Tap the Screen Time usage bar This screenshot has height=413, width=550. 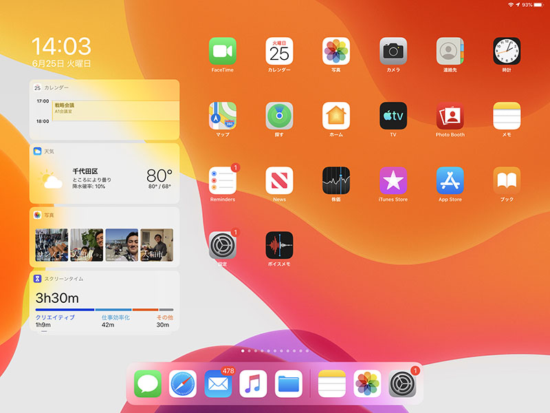point(104,310)
